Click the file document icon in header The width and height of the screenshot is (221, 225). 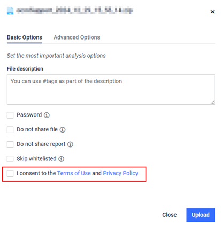(10, 11)
